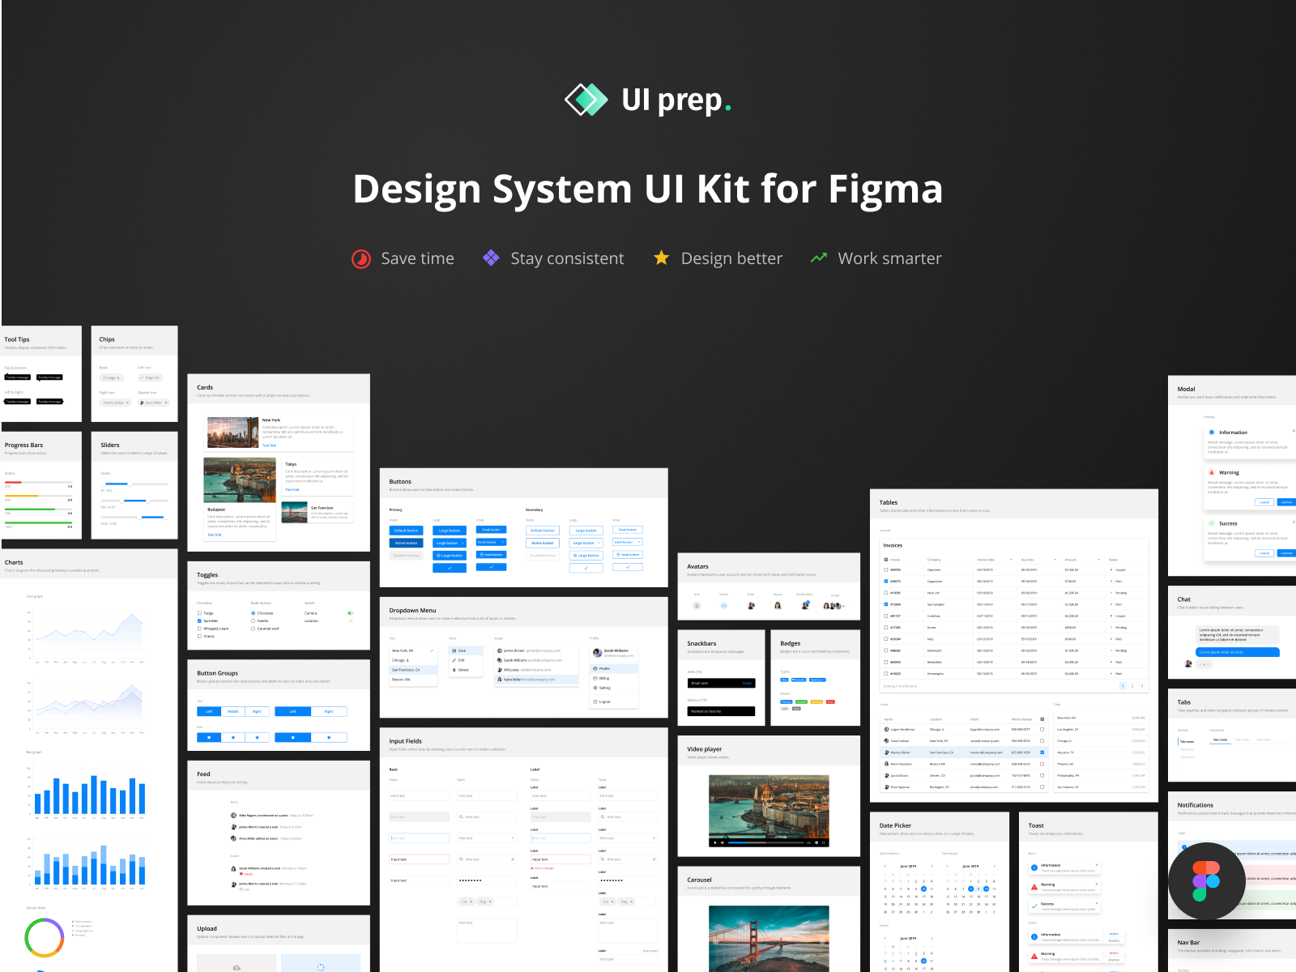Play the video of Budapest
Viewport: 1296px width, 972px height.
tap(715, 842)
